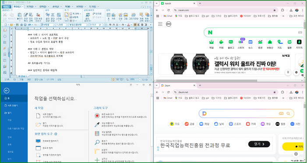
Task: Open 그리기마당 drawing gallery icon
Action: pyautogui.click(x=134, y=15)
